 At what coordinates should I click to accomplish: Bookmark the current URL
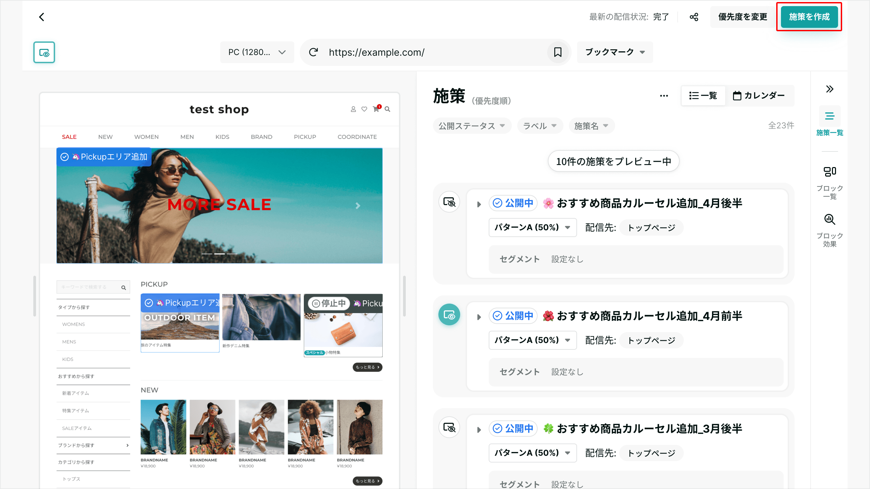[558, 52]
